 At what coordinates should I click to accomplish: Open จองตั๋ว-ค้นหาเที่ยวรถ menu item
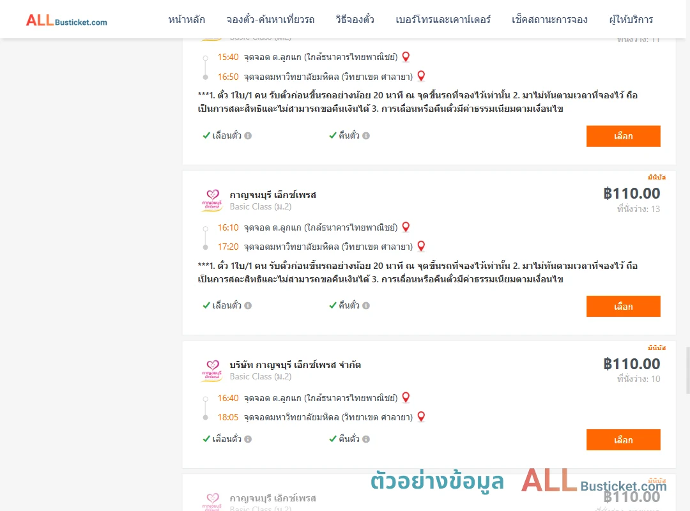270,19
